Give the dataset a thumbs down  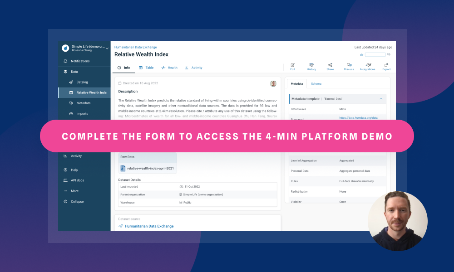coord(389,54)
